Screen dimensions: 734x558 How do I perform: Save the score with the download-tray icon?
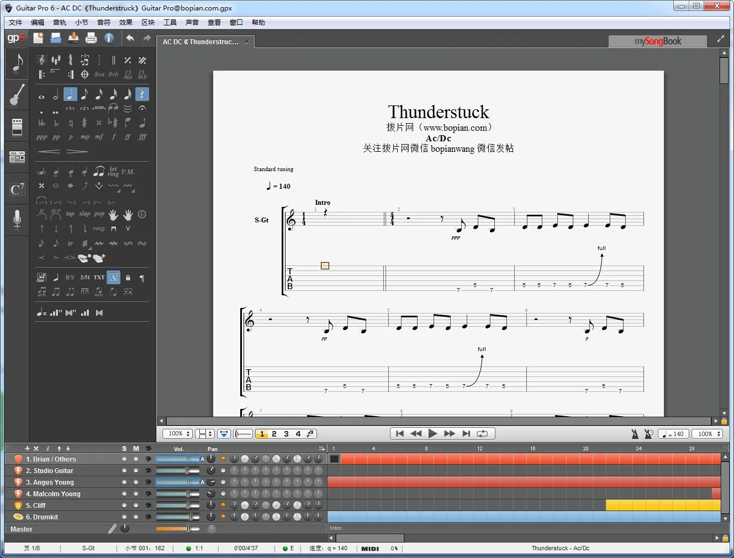point(73,38)
